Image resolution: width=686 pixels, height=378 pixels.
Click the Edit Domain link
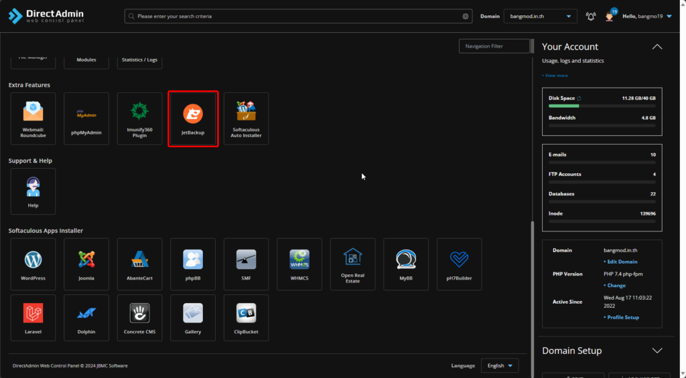tap(622, 262)
